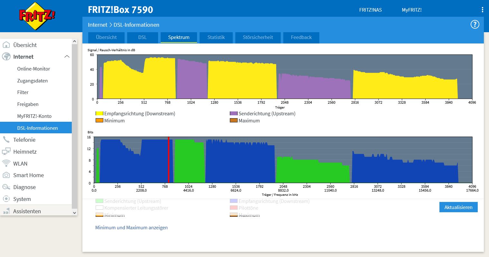Click orange Minimum legend swatch under SNR chart
This screenshot has width=489, height=257.
[x=99, y=120]
